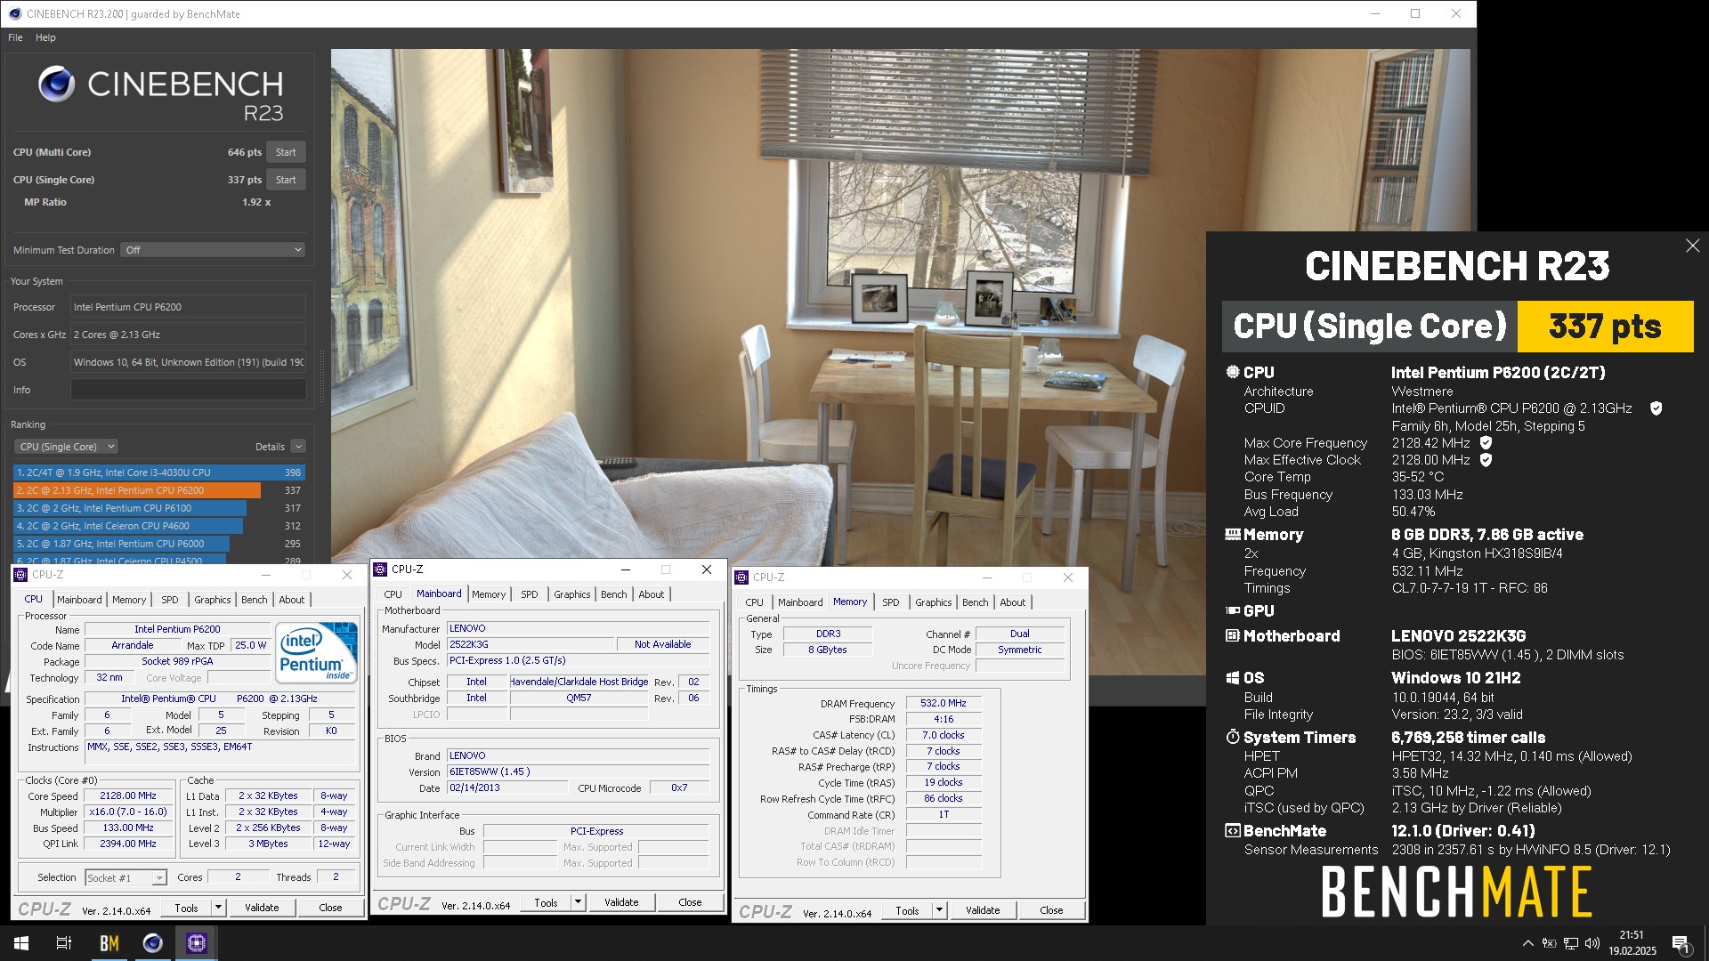Click Max Effective Clock shield icon
This screenshot has width=1709, height=961.
click(x=1486, y=460)
